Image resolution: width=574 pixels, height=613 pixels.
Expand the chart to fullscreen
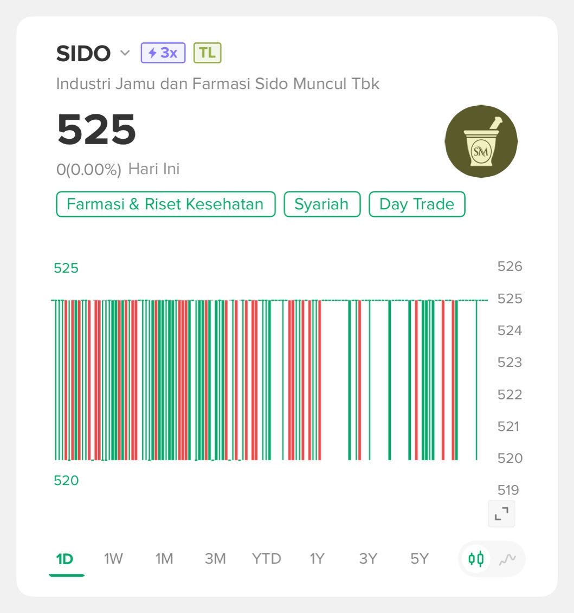(x=501, y=513)
